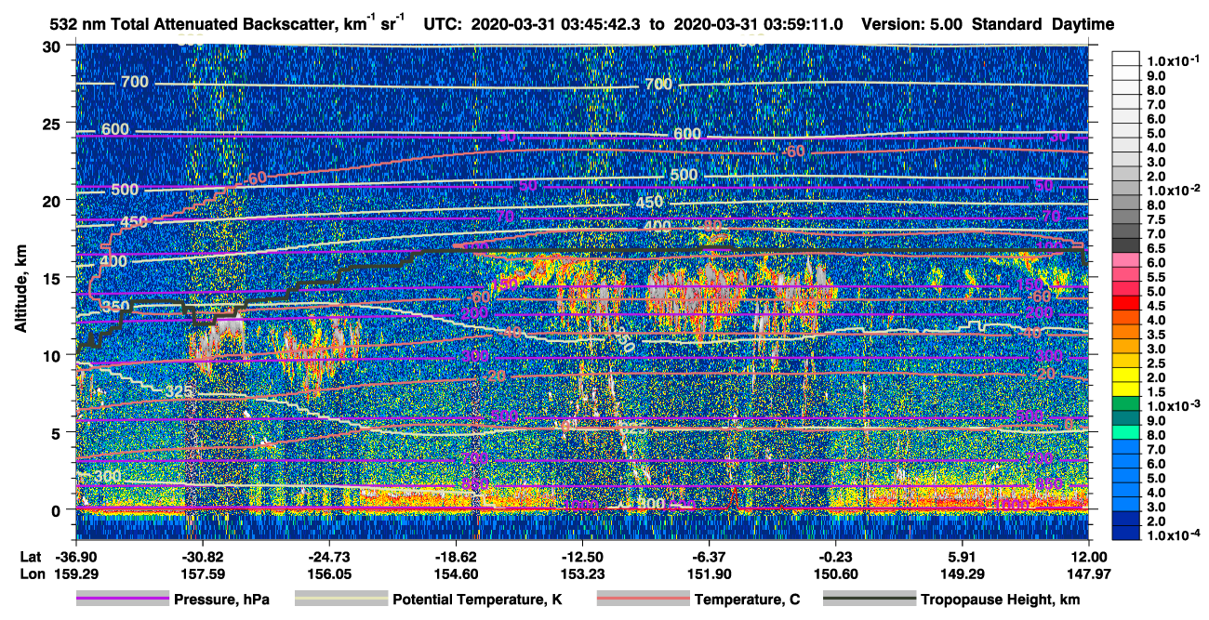Image resolution: width=1209 pixels, height=620 pixels.
Task: Click the altitude tick label '15'
Action: 54,277
